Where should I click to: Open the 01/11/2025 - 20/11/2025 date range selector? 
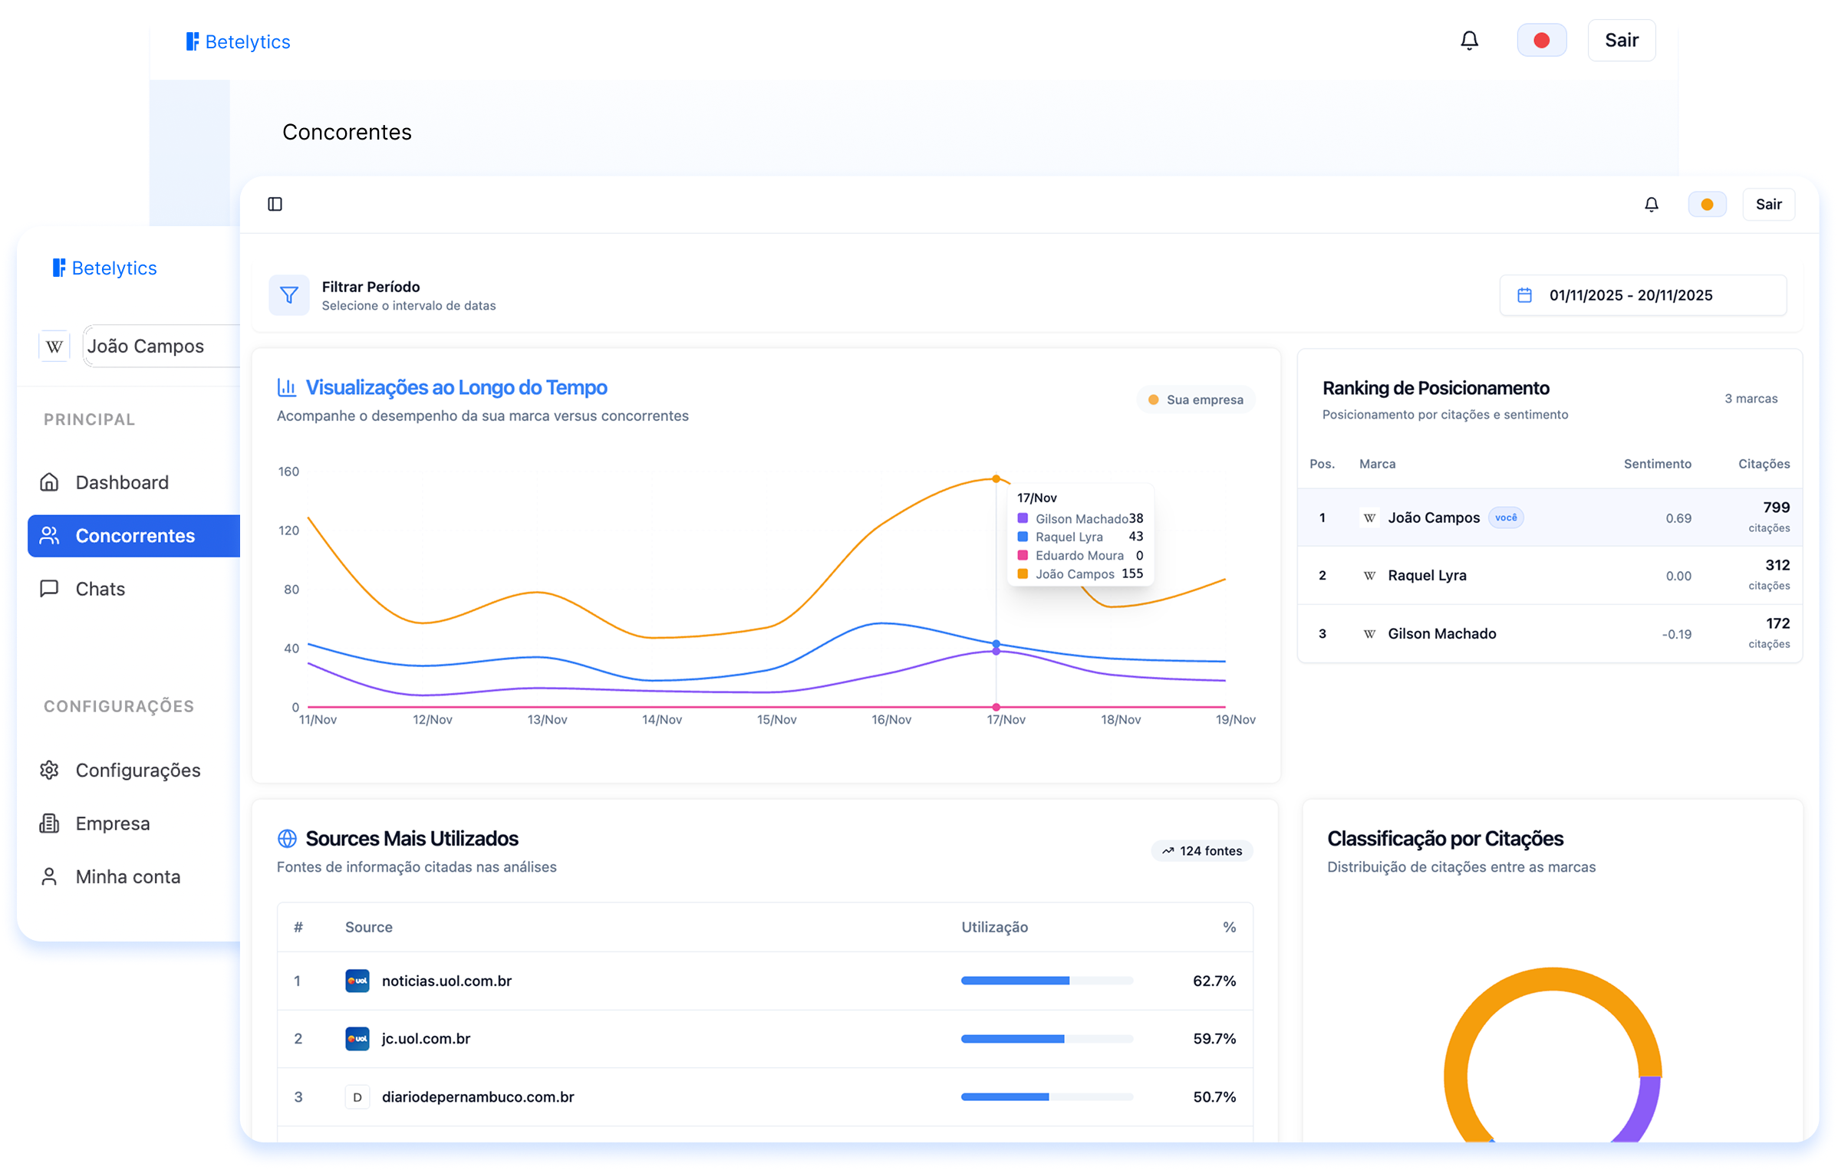[1630, 294]
